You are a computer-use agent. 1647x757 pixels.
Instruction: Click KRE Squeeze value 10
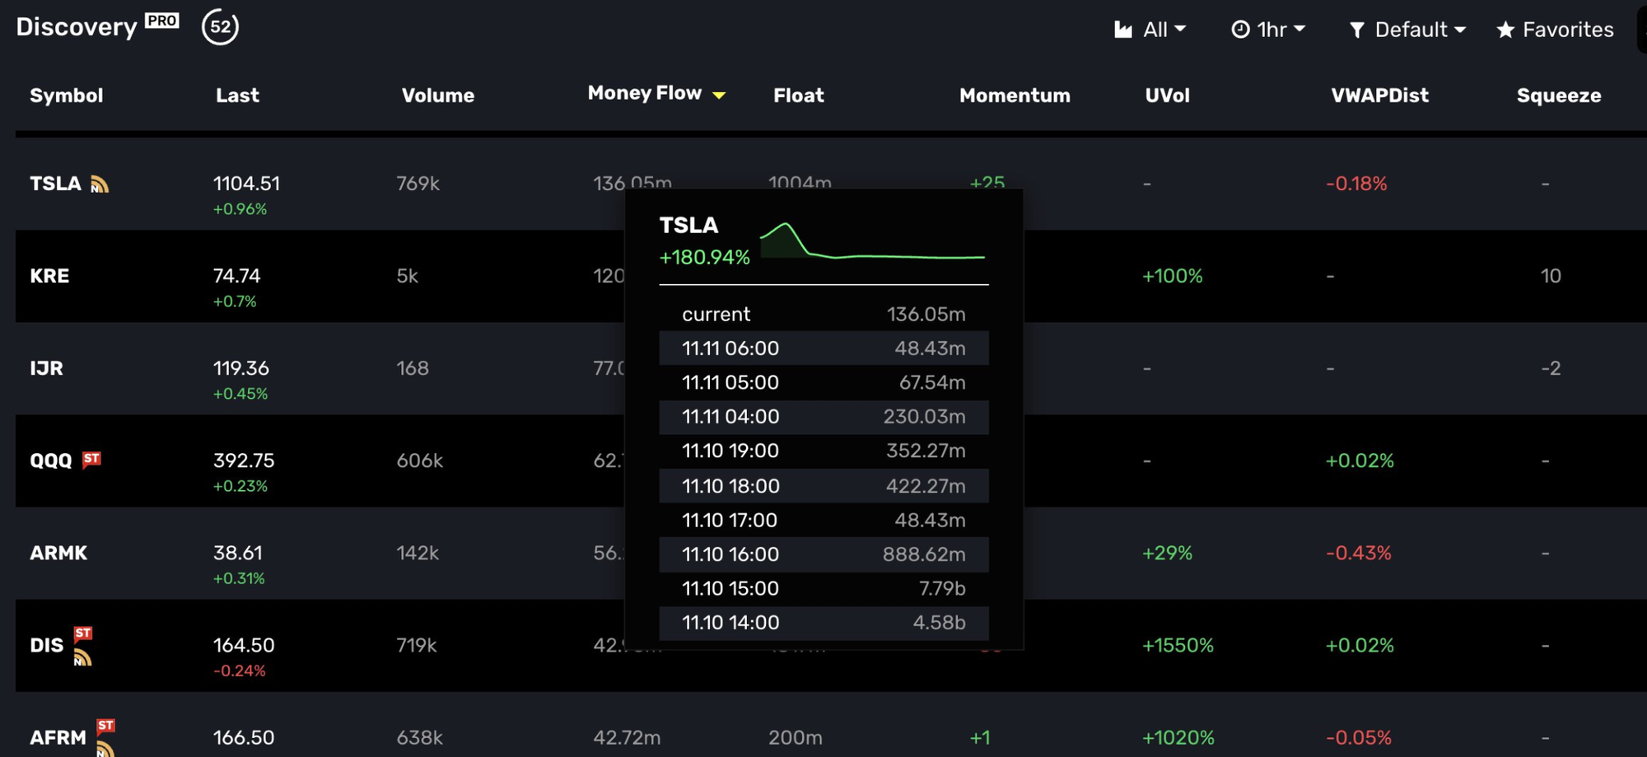click(x=1551, y=275)
